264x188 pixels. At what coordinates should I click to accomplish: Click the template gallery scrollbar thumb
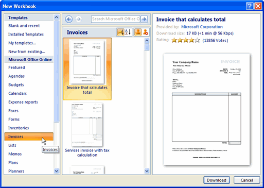pos(147,47)
